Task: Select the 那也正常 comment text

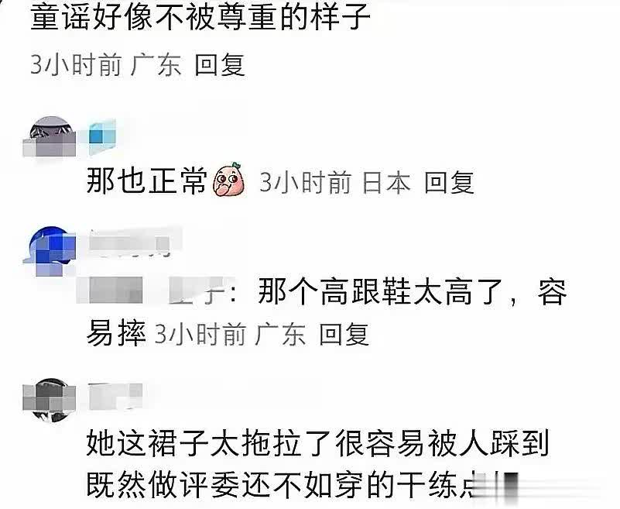Action: 147,182
